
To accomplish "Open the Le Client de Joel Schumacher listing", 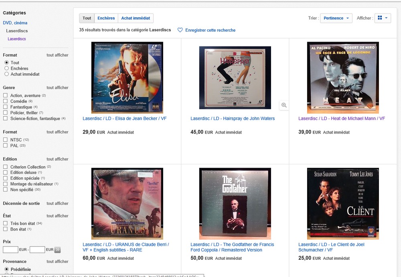I will pos(331,247).
